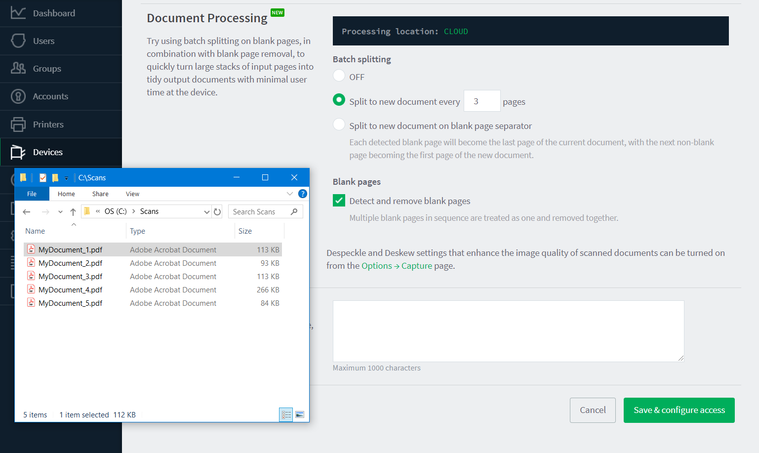The image size is (759, 453).
Task: Select Split to new document on blank page separator
Action: [339, 124]
